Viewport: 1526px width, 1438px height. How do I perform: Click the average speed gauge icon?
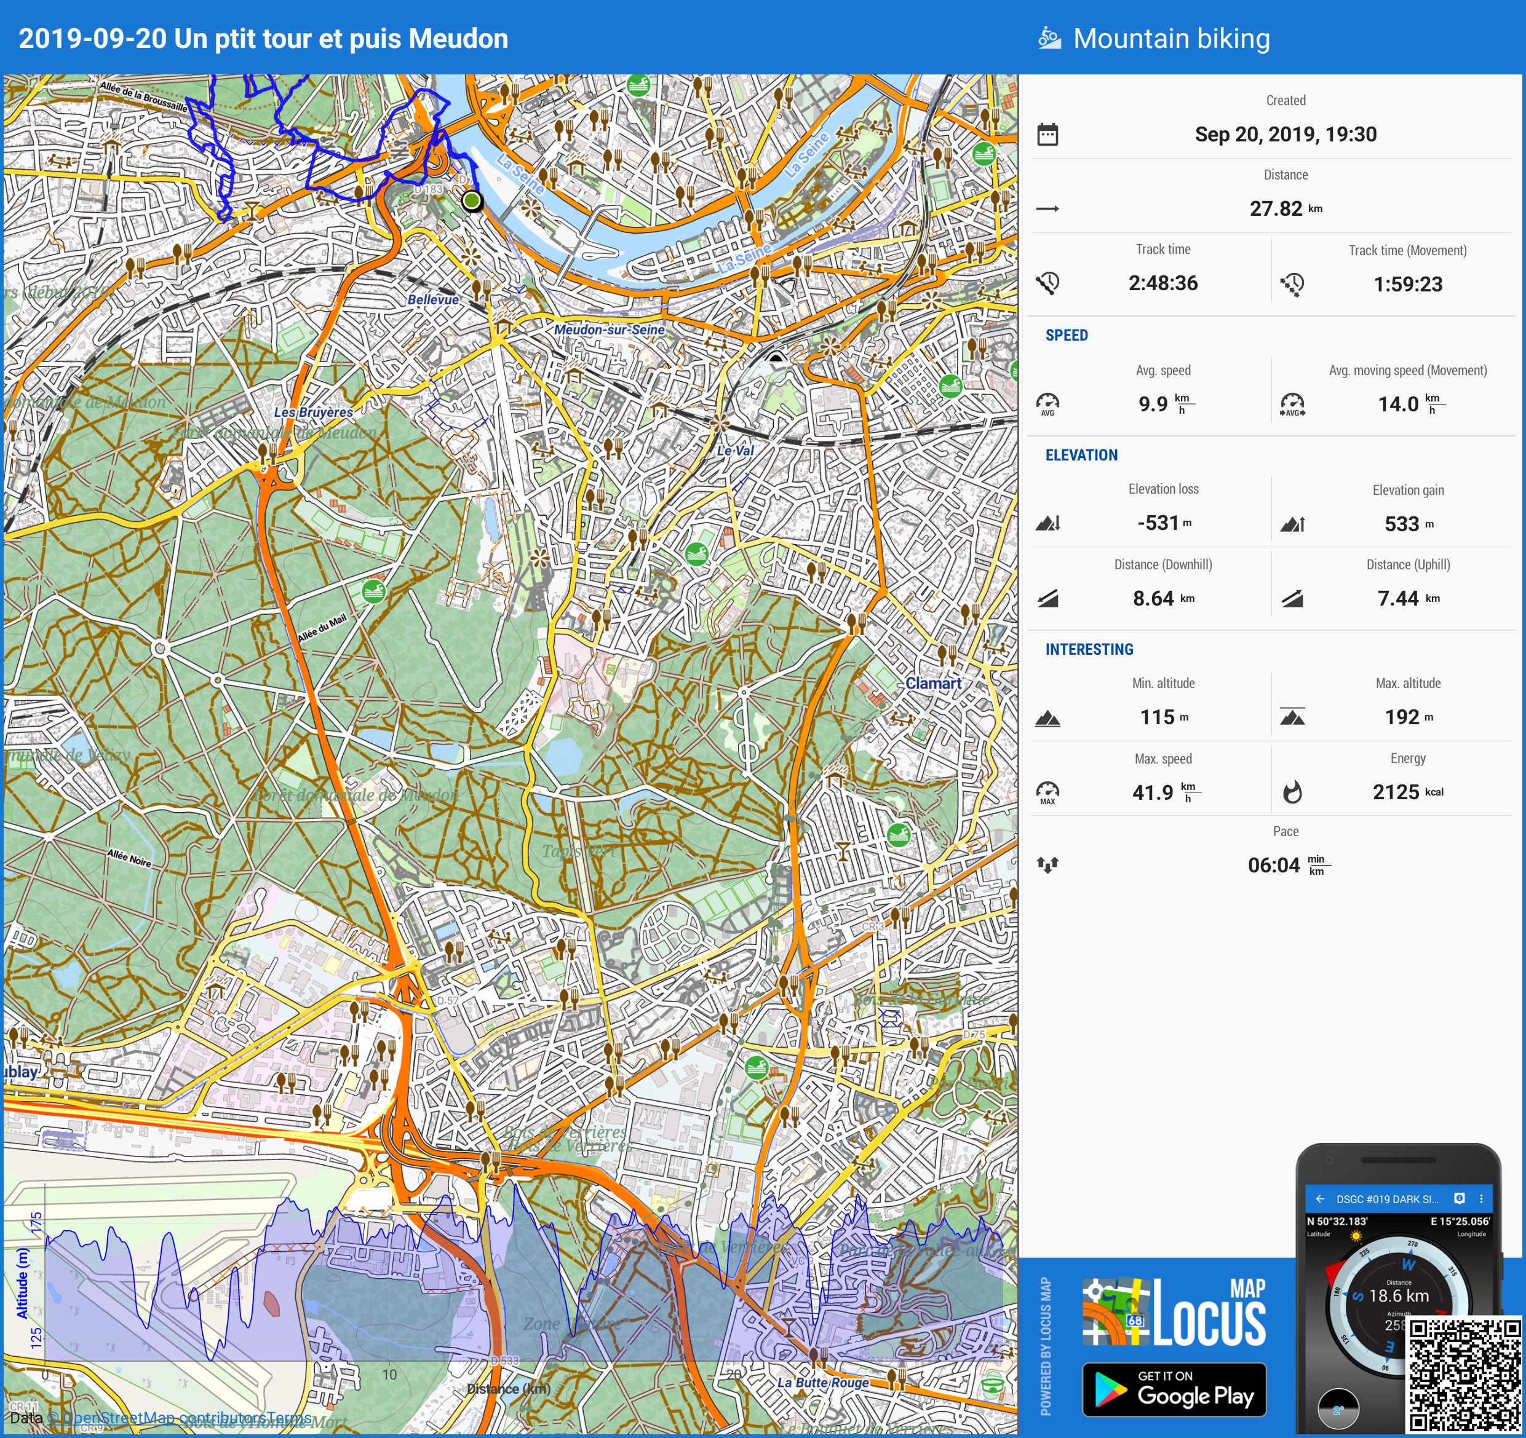(1048, 404)
